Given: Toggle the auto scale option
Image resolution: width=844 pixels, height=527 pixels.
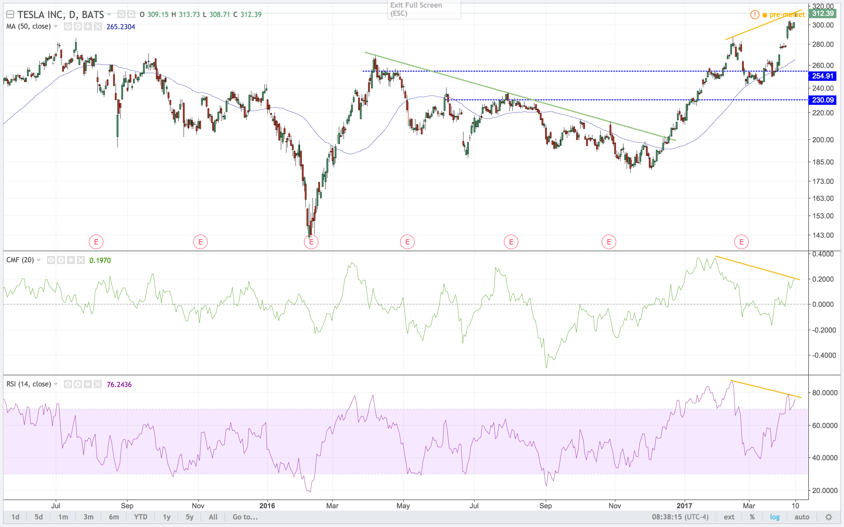Looking at the screenshot, I should point(802,517).
